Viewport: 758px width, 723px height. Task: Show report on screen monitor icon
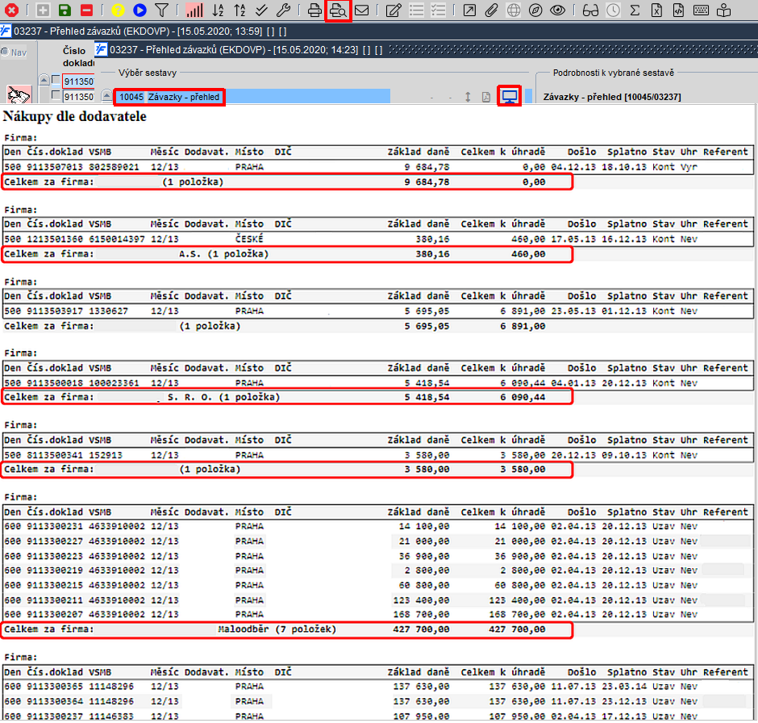[x=510, y=96]
